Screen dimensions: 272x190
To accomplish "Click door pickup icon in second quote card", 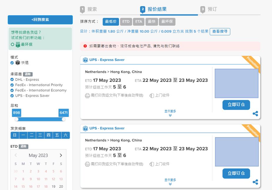I will pos(152,164).
